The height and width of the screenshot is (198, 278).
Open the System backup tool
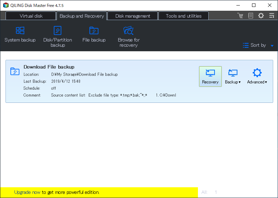point(20,35)
